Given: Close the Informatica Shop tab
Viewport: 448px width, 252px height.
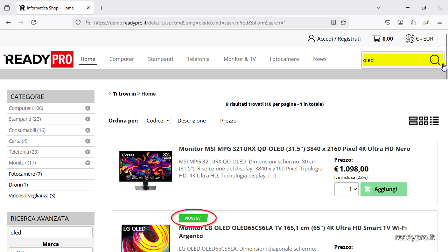Looking at the screenshot, I should pos(88,8).
